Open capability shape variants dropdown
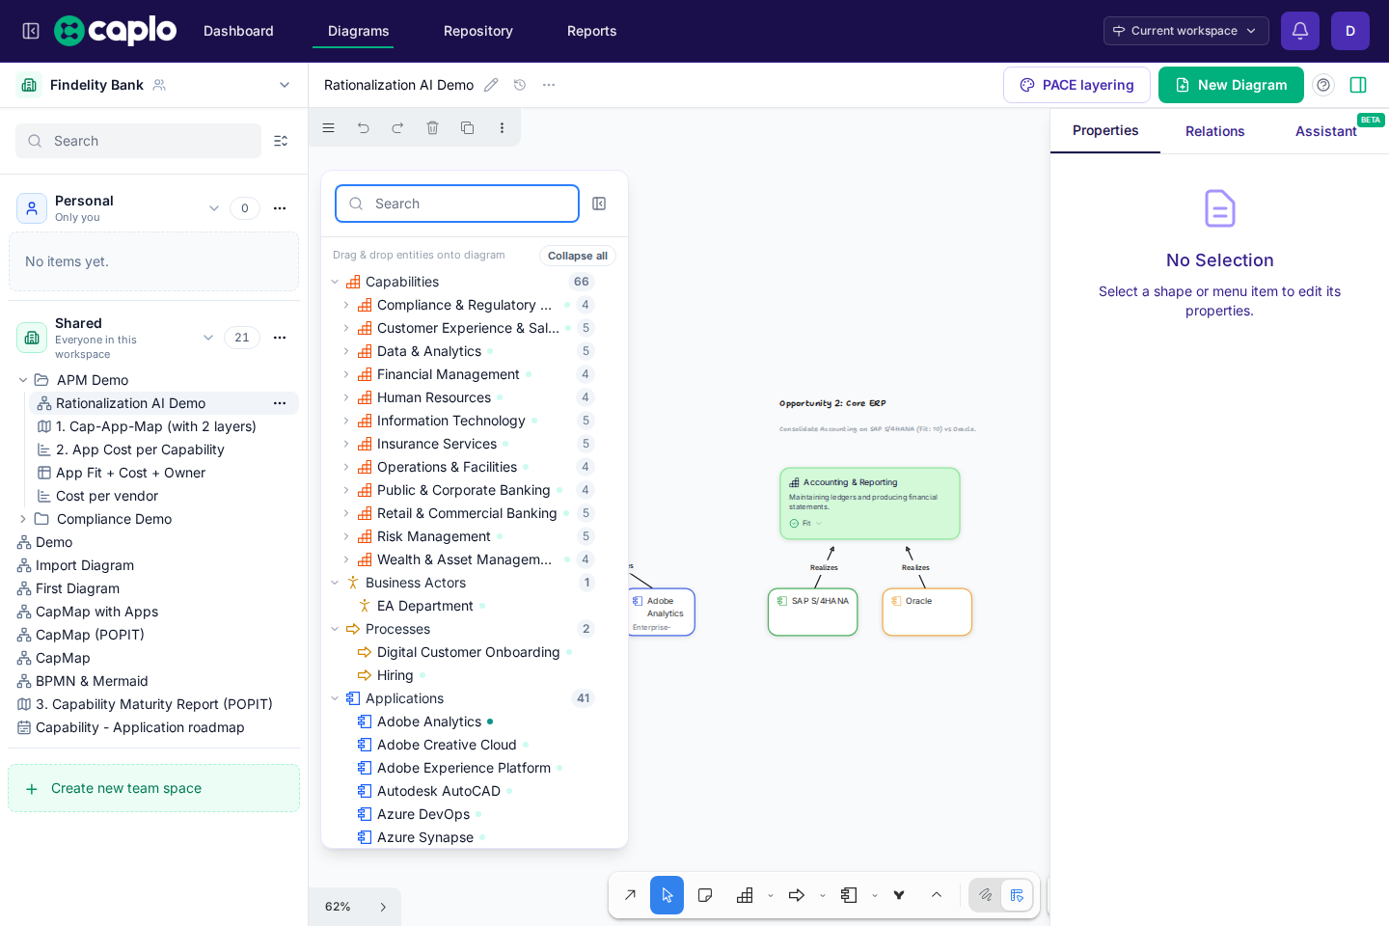Screen dimensions: 1389x926 771,896
